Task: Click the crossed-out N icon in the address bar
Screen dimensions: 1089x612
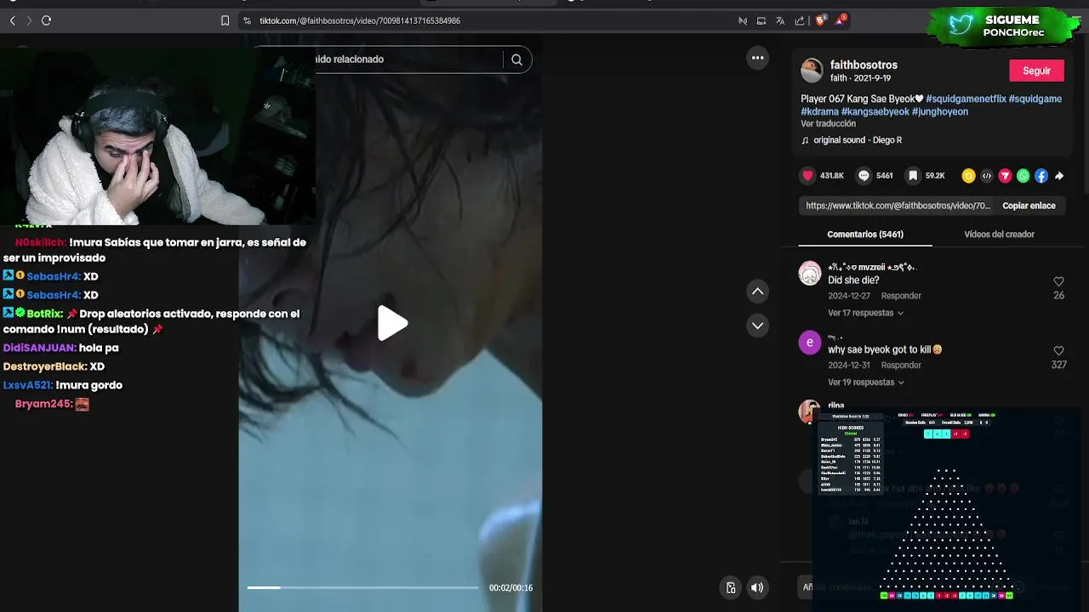Action: (742, 20)
